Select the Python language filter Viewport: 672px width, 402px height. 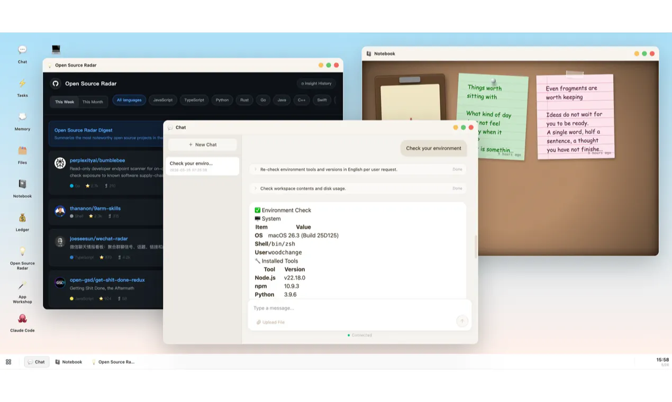222,100
